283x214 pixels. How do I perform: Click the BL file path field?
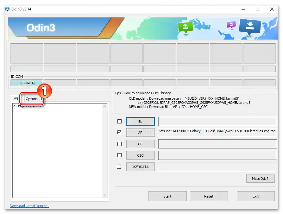click(x=217, y=121)
